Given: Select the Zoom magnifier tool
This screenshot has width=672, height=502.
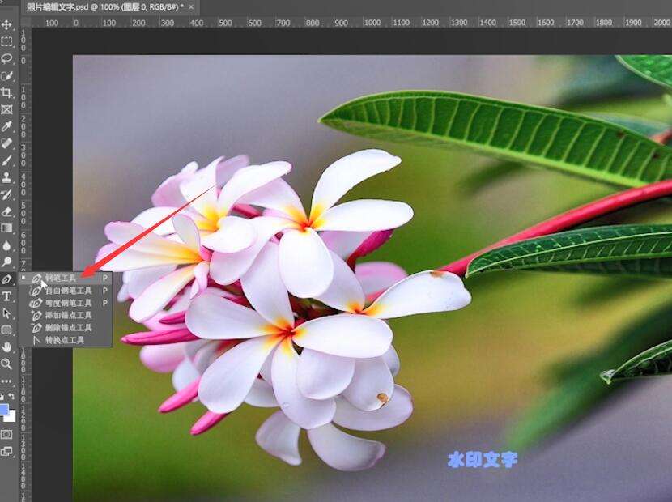Looking at the screenshot, I should coord(6,364).
